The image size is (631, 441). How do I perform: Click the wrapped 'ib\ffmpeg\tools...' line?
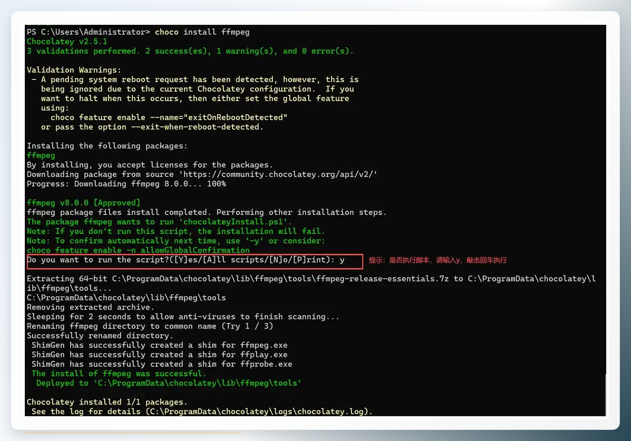(x=69, y=288)
